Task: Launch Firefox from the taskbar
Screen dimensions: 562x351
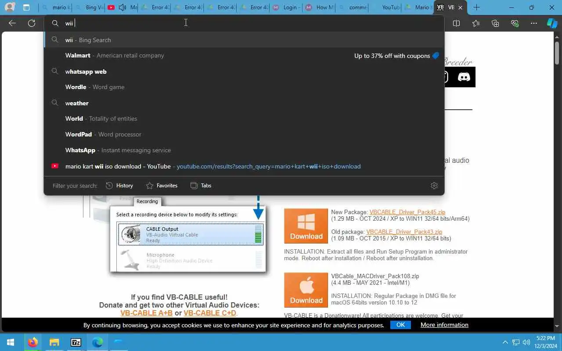Action: point(32,342)
